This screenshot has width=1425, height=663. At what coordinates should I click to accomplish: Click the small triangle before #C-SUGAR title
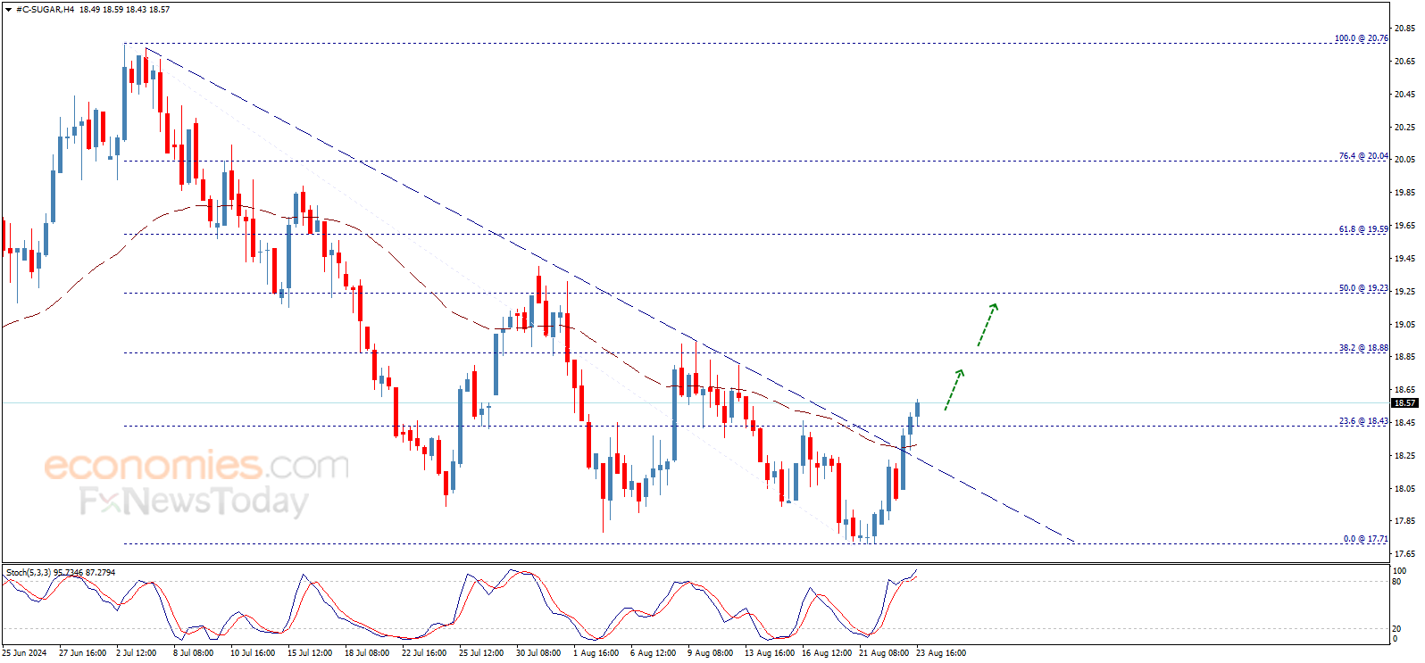[x=8, y=10]
